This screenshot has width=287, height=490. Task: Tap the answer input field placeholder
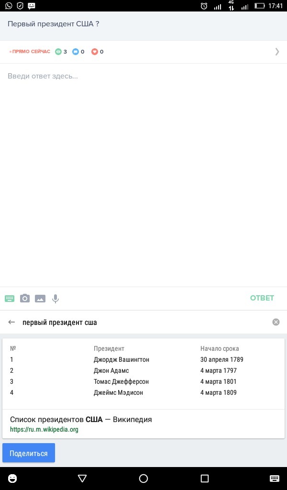point(43,76)
